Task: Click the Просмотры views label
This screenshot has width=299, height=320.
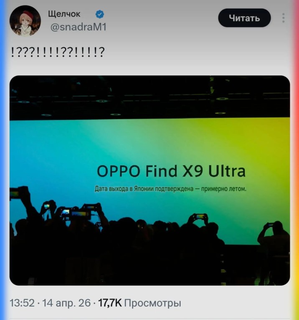Action: (153, 303)
